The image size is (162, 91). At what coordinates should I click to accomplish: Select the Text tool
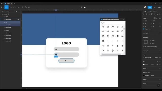tap(22, 7)
